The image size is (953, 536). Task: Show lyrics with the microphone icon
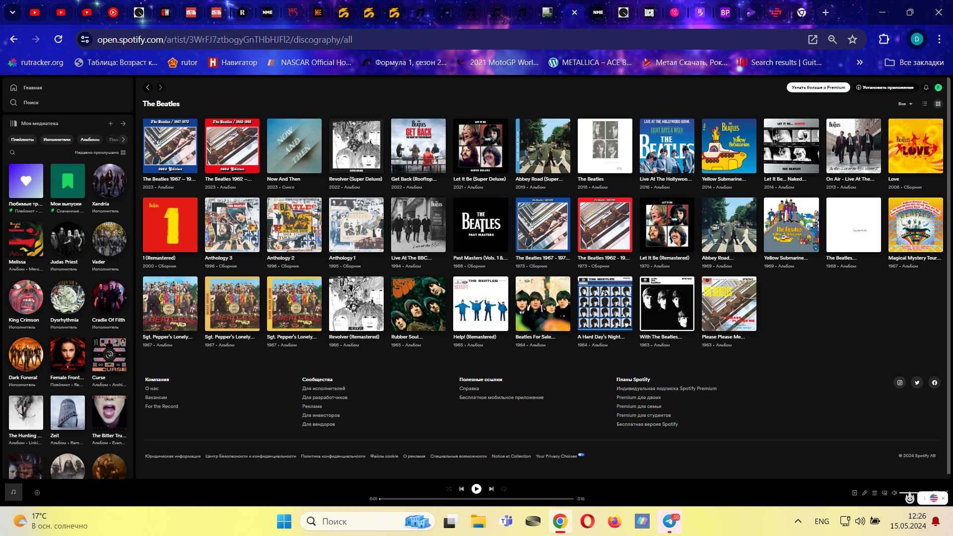[x=865, y=493]
